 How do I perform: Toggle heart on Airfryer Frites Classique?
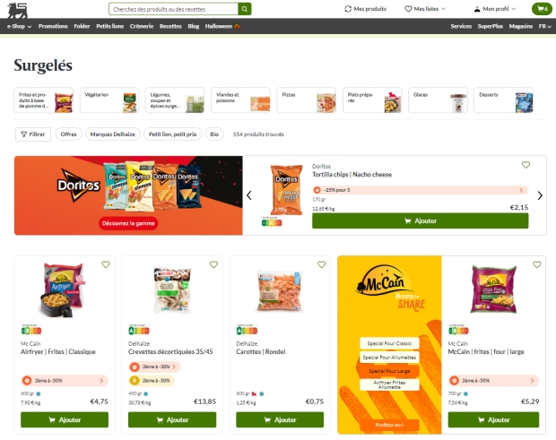coord(106,264)
